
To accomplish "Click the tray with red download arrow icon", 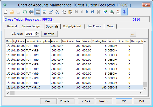I will point(118,12).
